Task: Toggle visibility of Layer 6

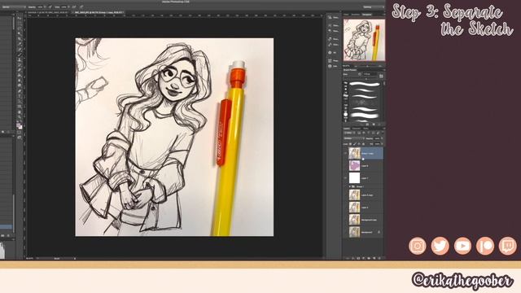Action: point(345,208)
